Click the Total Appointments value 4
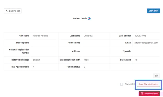This screenshot has height=97, width=163. point(34,67)
